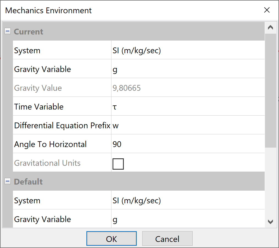This screenshot has height=248, width=279.
Task: Click the OK button
Action: point(111,239)
